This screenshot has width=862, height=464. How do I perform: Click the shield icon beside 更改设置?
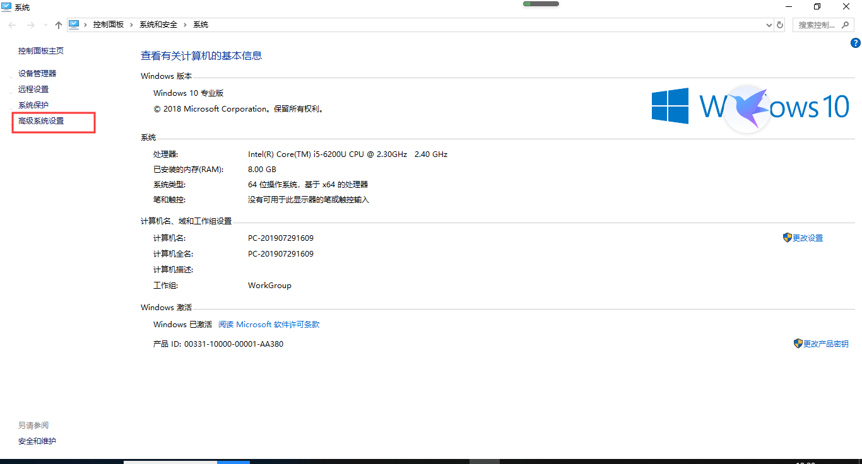(787, 238)
